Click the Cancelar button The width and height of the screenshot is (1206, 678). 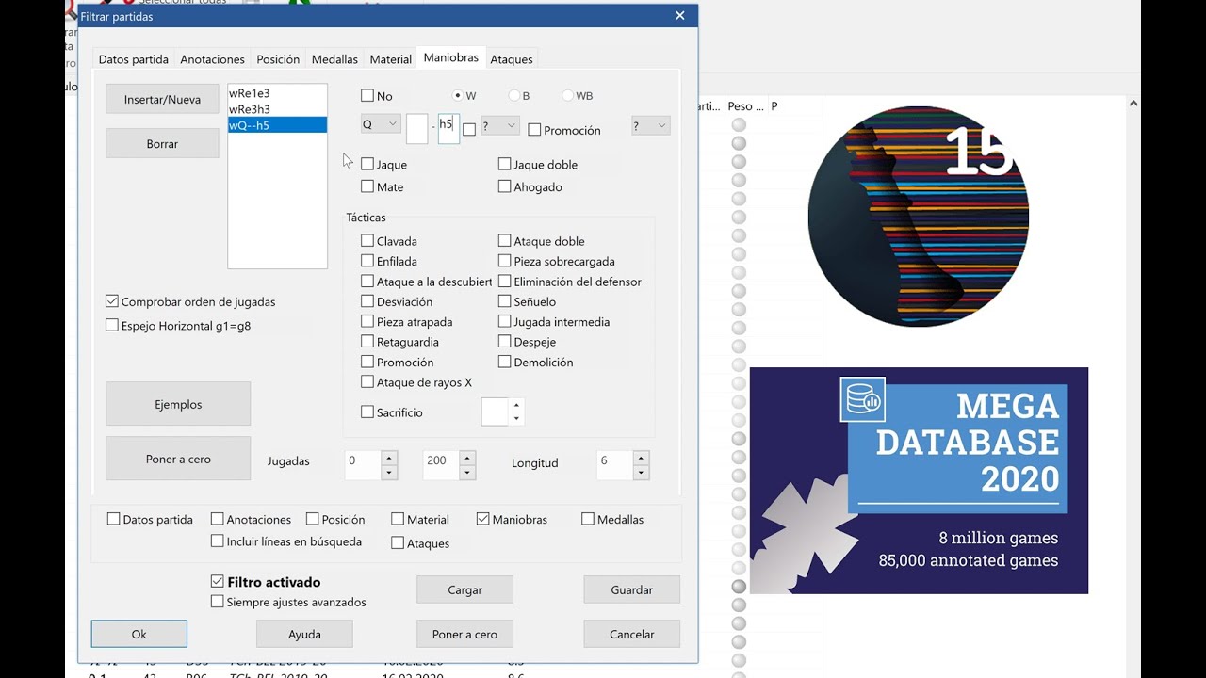click(x=631, y=634)
